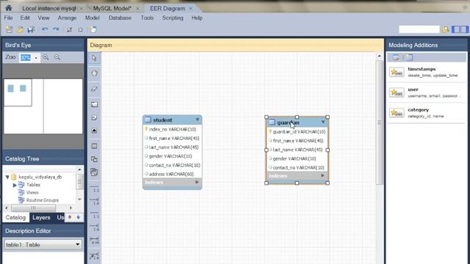Collapse the kegalu_vidyalaya_db schema node
This screenshot has width=470, height=264.
7,177
